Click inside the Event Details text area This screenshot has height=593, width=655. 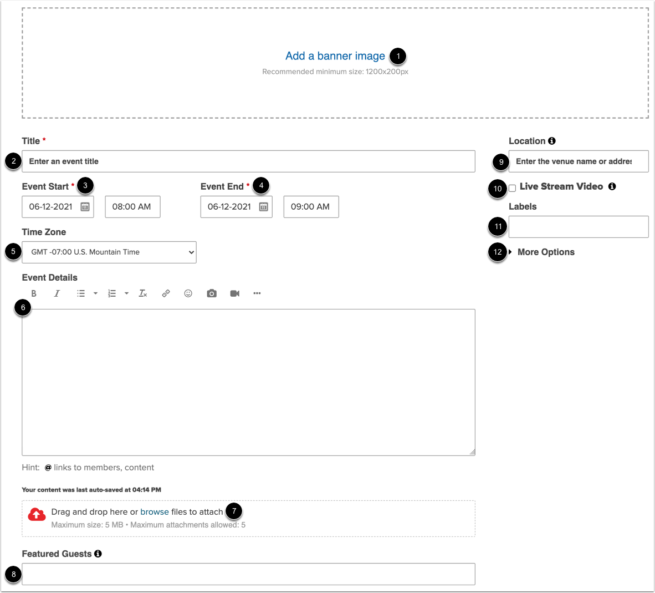click(x=249, y=382)
